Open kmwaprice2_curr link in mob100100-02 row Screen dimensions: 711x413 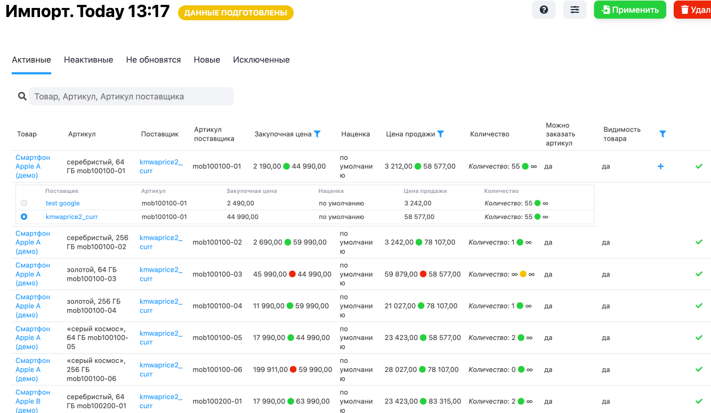tap(161, 242)
